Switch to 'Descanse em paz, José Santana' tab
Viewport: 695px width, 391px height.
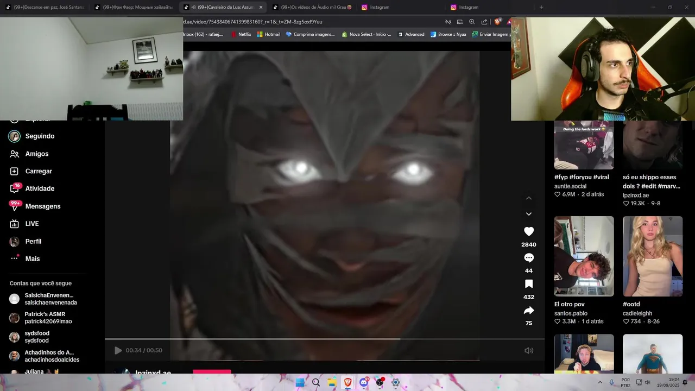tap(45, 7)
